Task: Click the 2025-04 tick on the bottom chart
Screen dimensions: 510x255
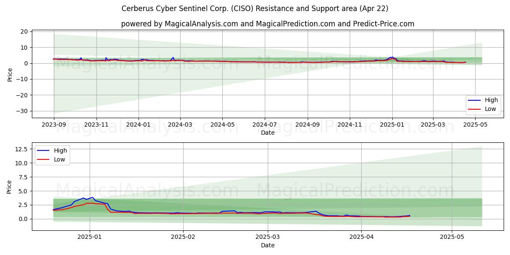Action: (x=362, y=238)
